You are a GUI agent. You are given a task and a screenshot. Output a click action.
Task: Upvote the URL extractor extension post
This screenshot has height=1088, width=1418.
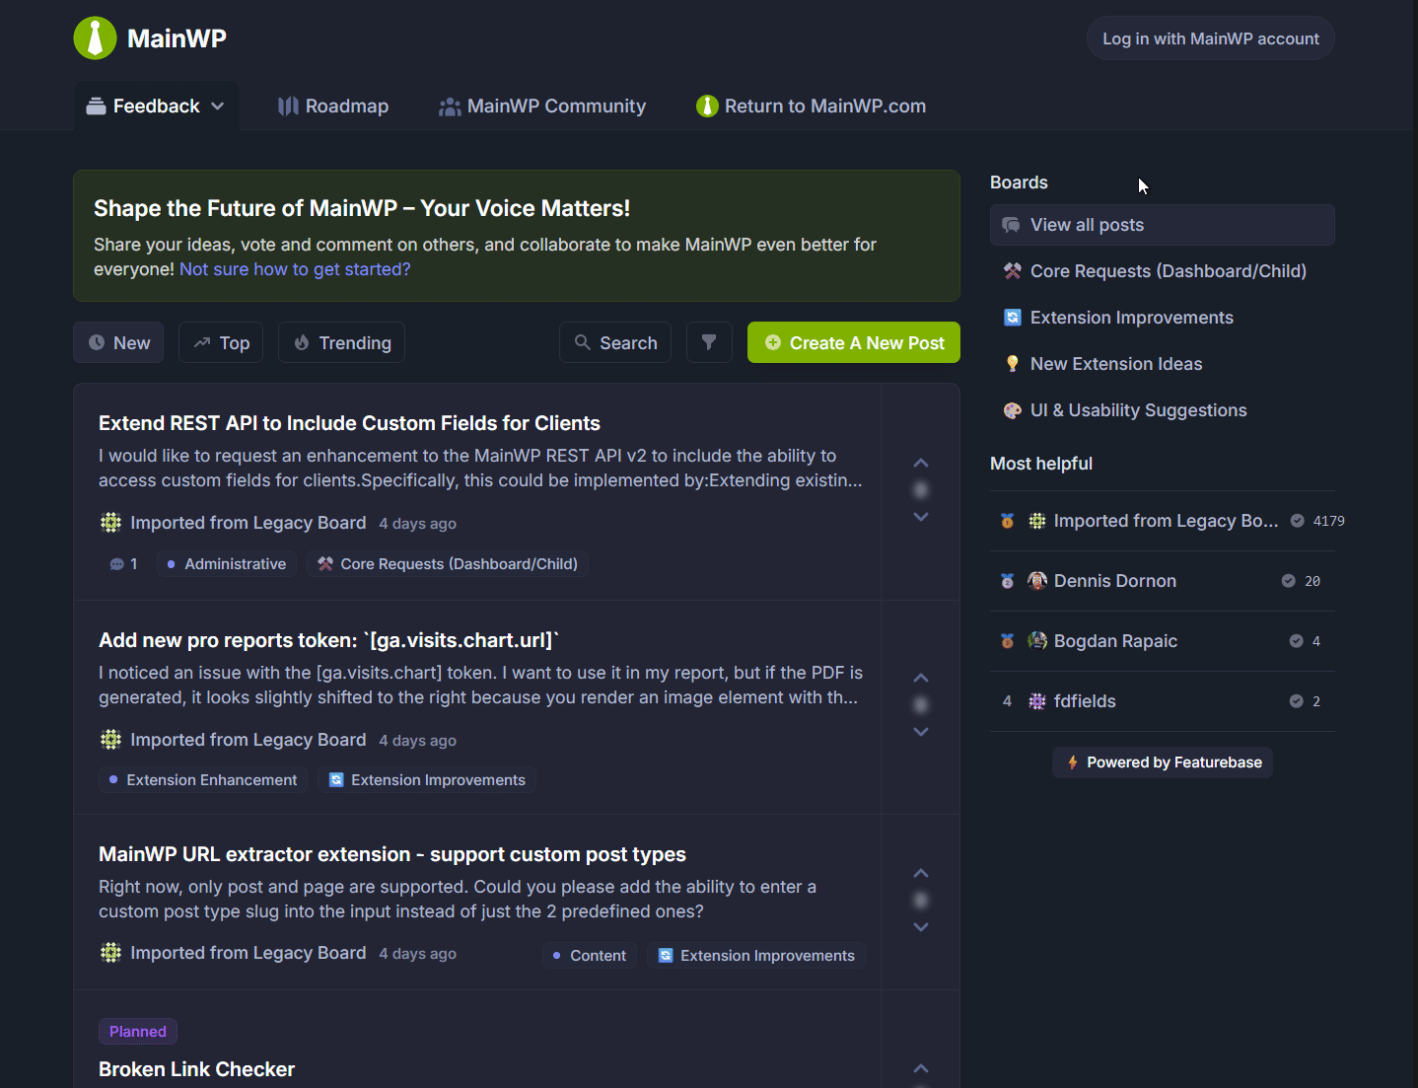click(921, 873)
